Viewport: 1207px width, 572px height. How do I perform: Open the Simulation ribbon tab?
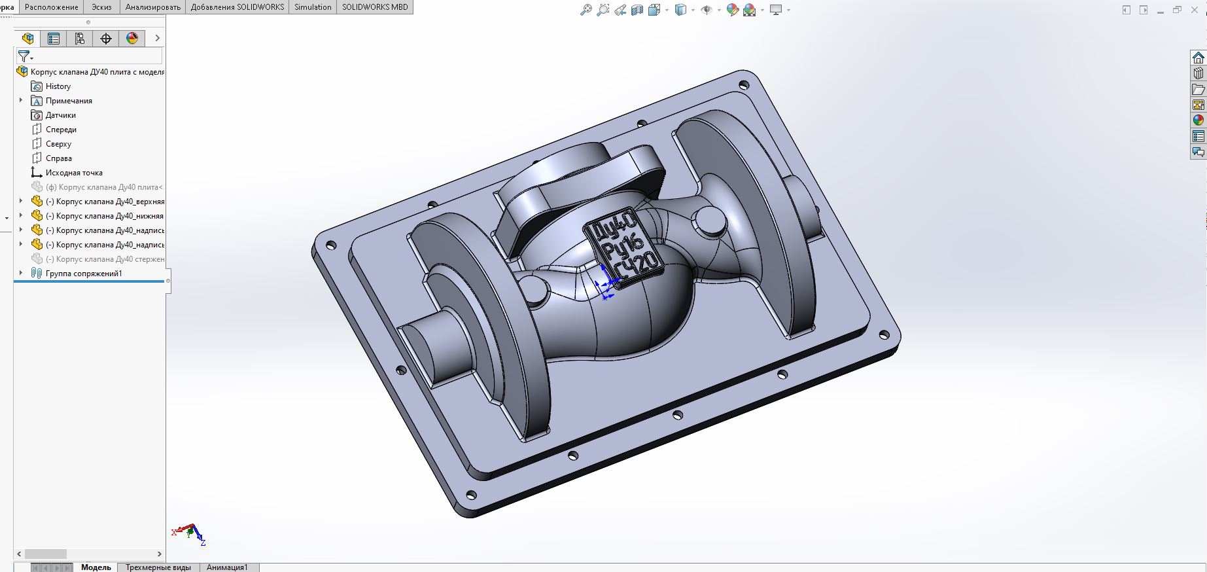pos(313,7)
